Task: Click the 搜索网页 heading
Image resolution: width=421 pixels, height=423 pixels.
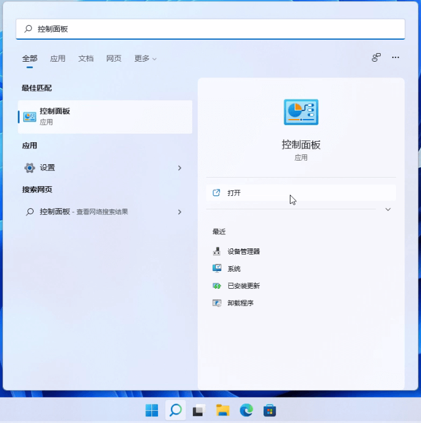Action: coord(37,190)
